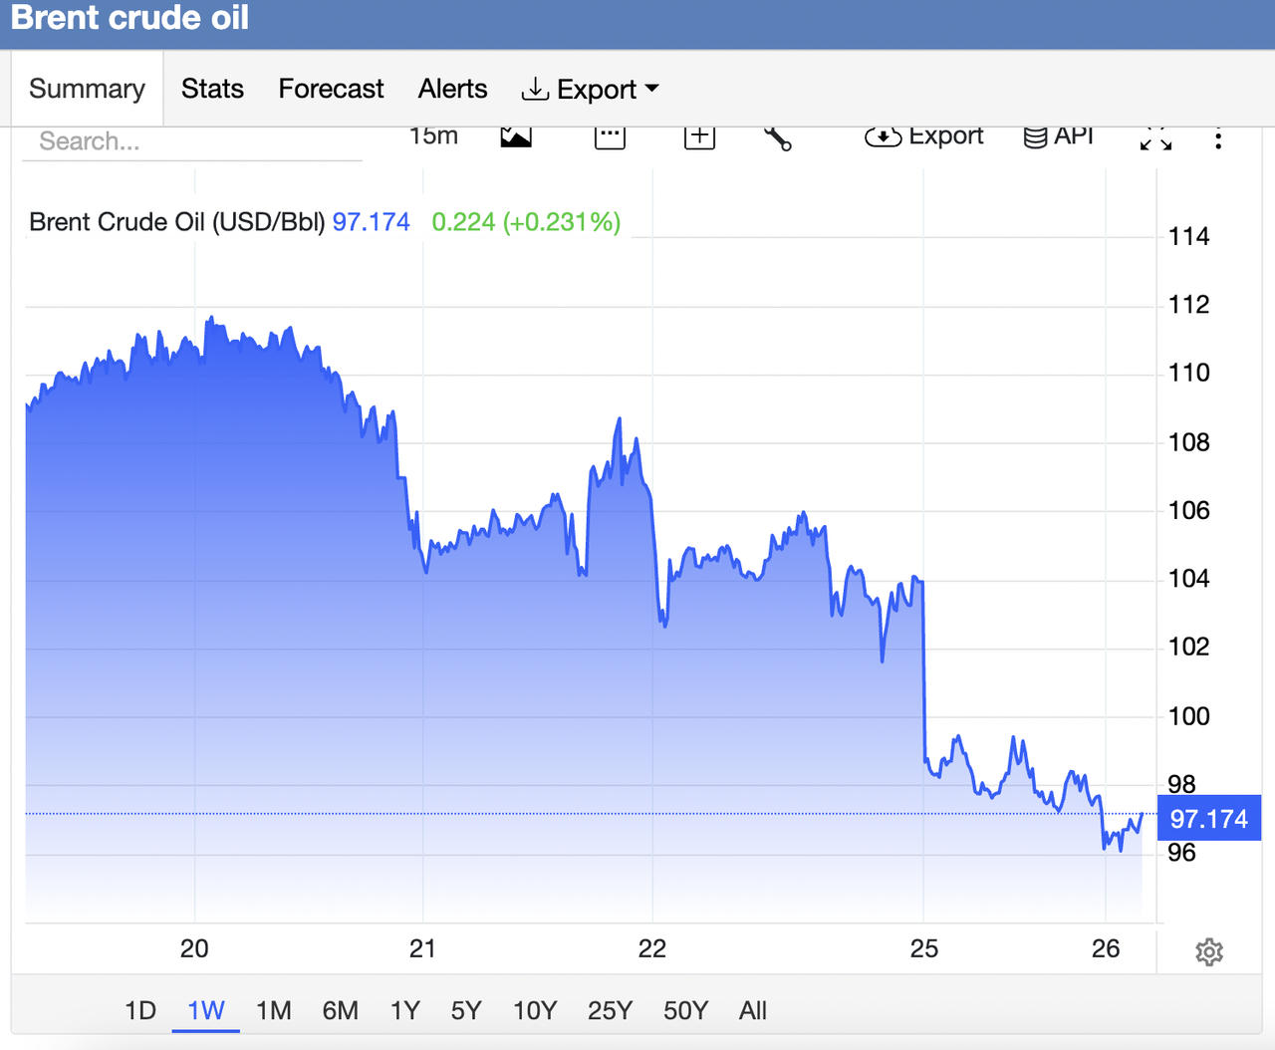Switch chart to 6M range

click(x=341, y=1010)
